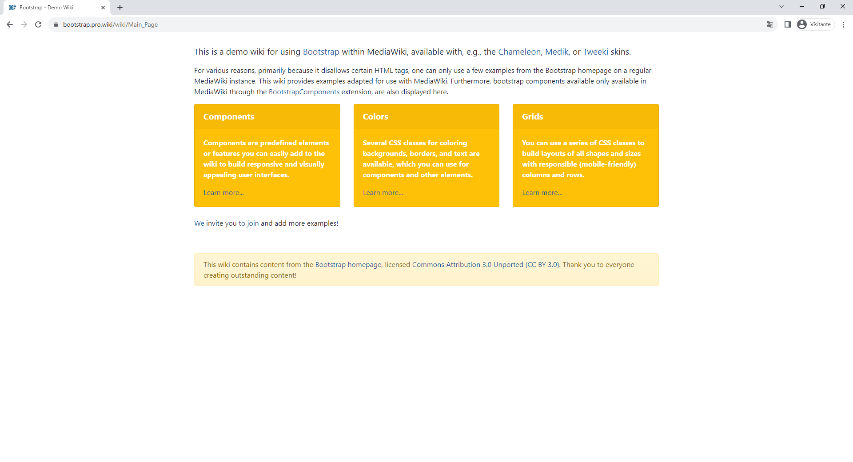Open the 'to join' invitation link

[248, 223]
